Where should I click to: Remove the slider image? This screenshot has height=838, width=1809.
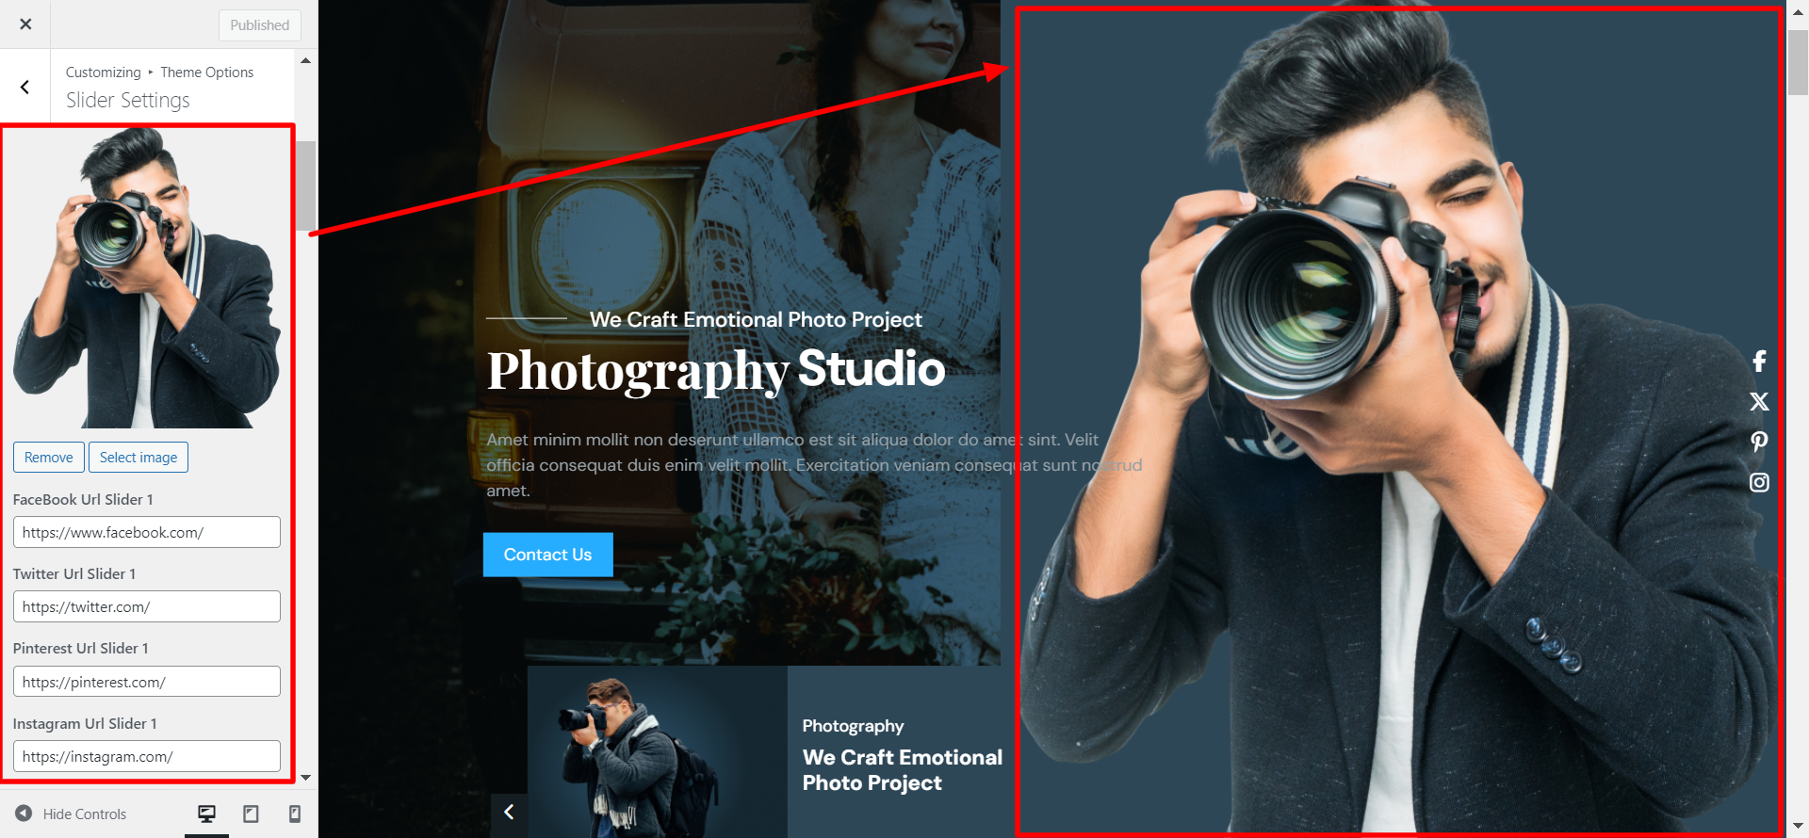click(x=48, y=458)
